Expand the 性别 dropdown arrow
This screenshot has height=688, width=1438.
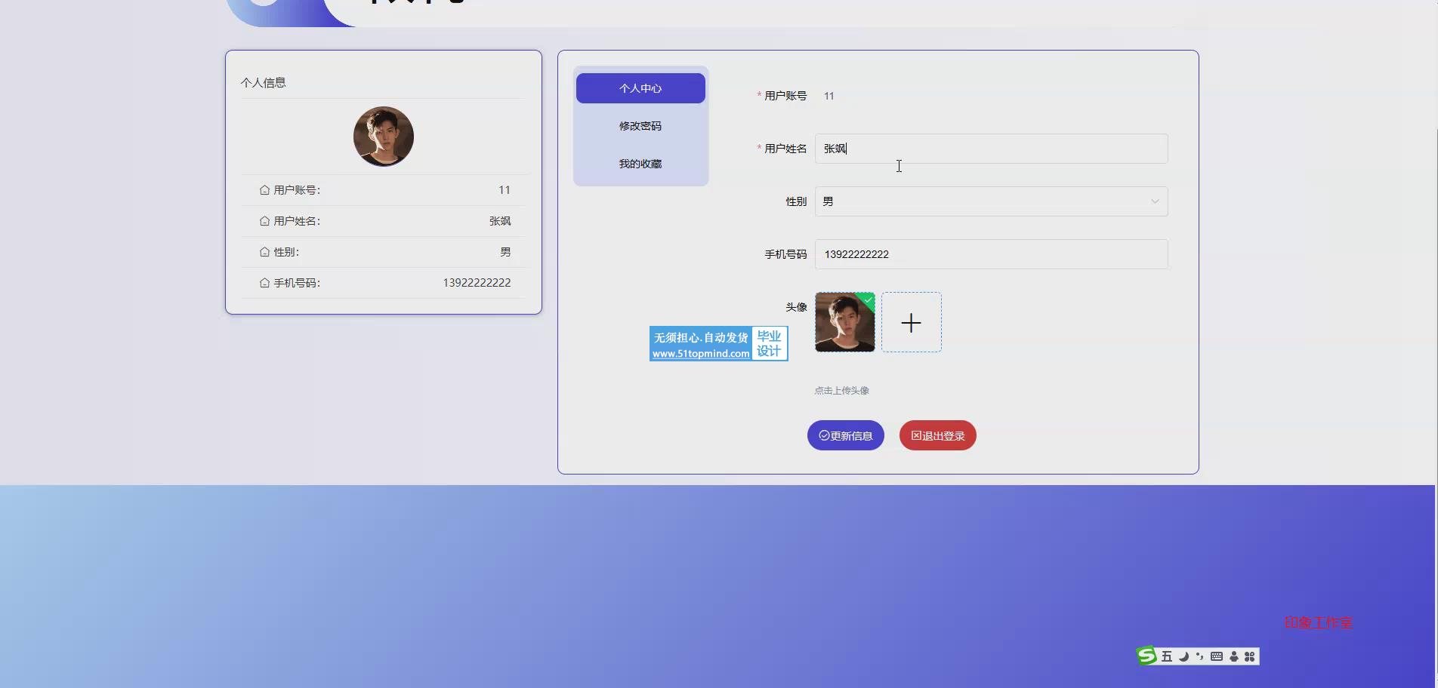[x=1154, y=201]
